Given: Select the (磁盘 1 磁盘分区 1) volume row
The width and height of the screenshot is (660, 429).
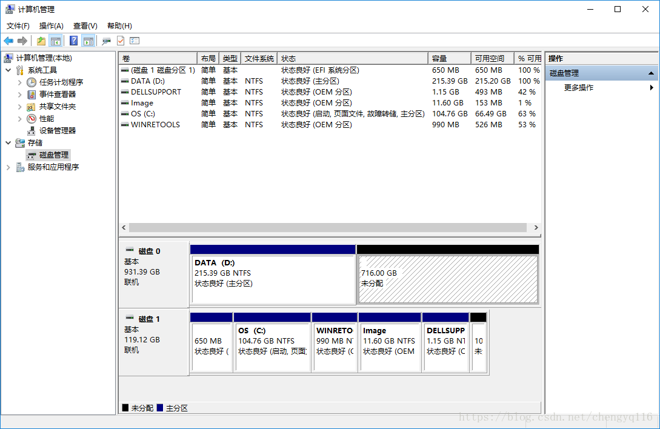Looking at the screenshot, I should (330, 70).
